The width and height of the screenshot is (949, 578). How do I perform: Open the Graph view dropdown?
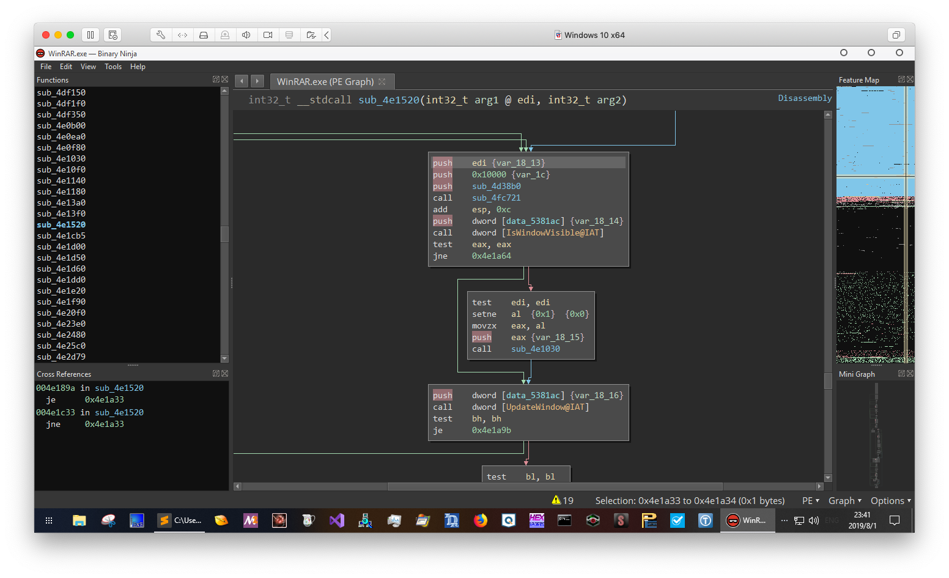coord(845,500)
